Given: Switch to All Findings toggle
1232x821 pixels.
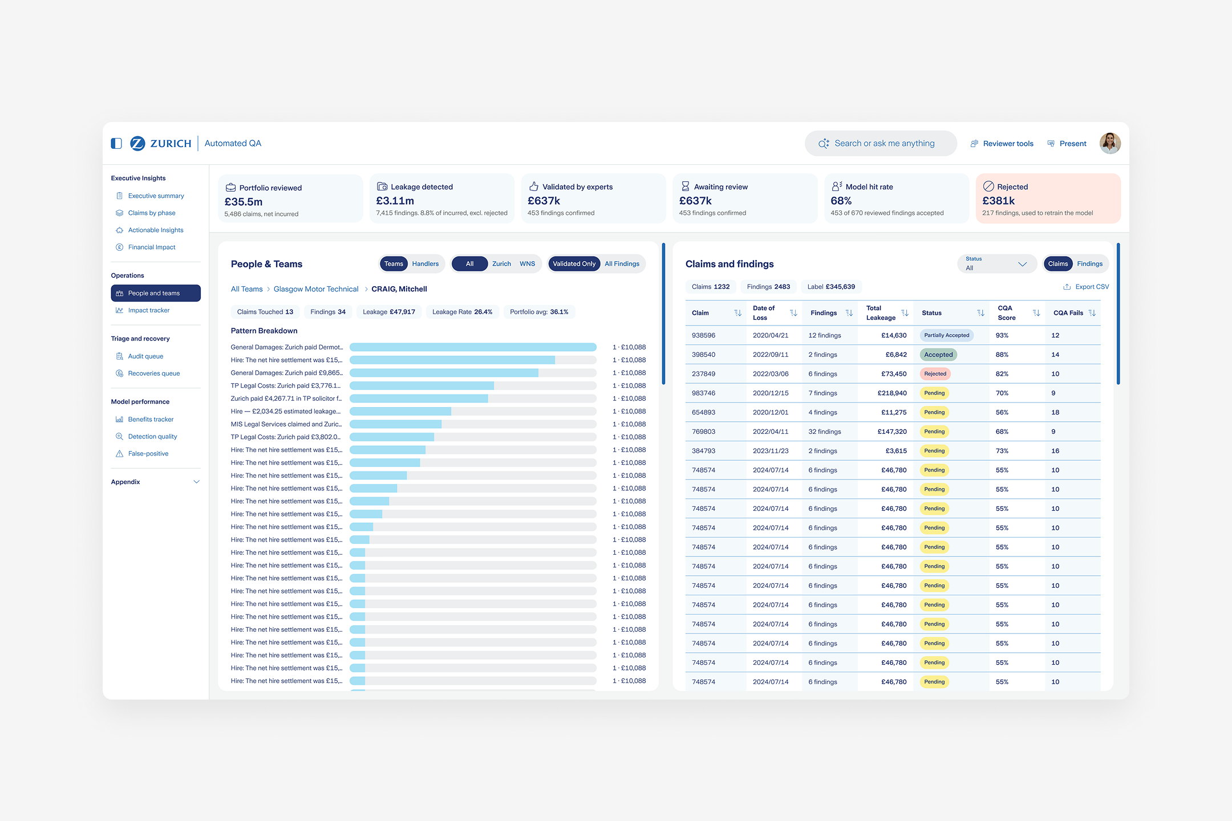Looking at the screenshot, I should pos(622,264).
